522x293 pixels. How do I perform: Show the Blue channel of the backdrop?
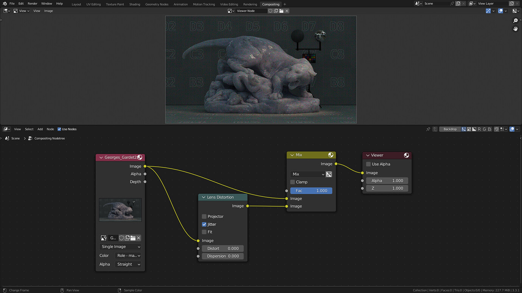(x=489, y=129)
